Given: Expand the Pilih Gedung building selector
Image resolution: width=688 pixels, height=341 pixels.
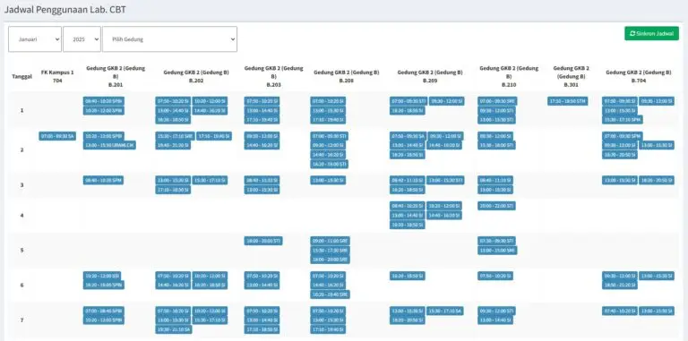Looking at the screenshot, I should [170, 39].
